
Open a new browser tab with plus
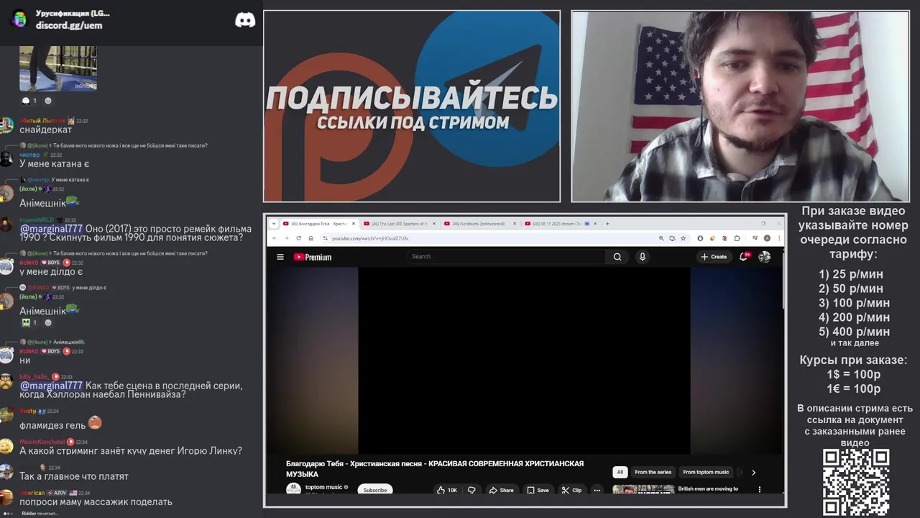click(x=607, y=224)
